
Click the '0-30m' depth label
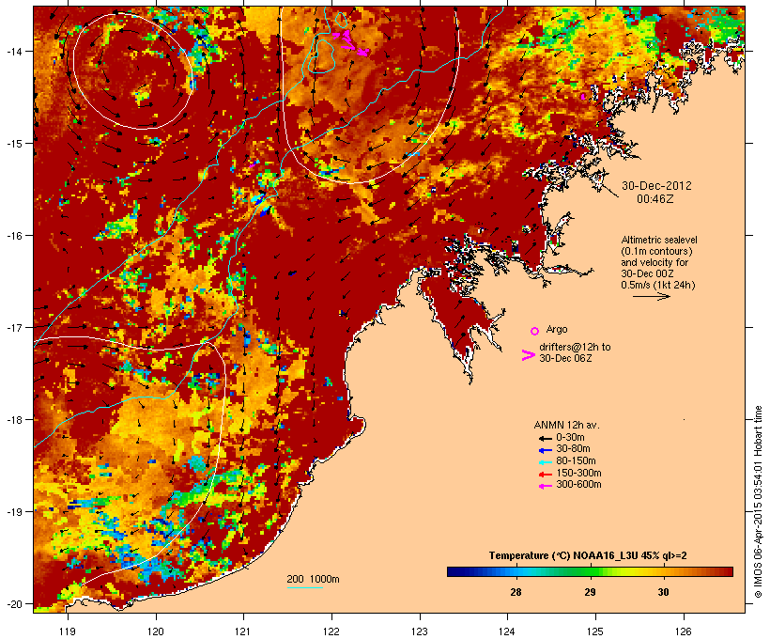click(570, 438)
